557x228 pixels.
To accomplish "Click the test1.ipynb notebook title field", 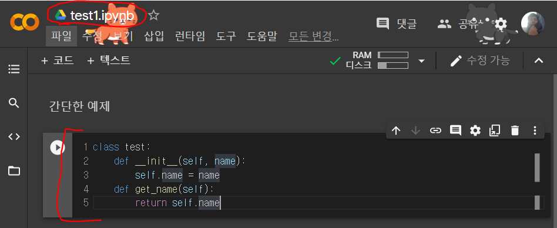I will pos(102,16).
